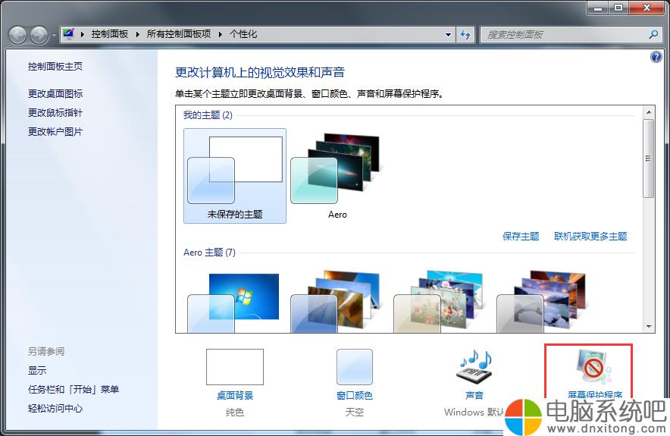Expand the recent pages dropdown near navigation arrows
The height and width of the screenshot is (436, 670).
[x=54, y=36]
